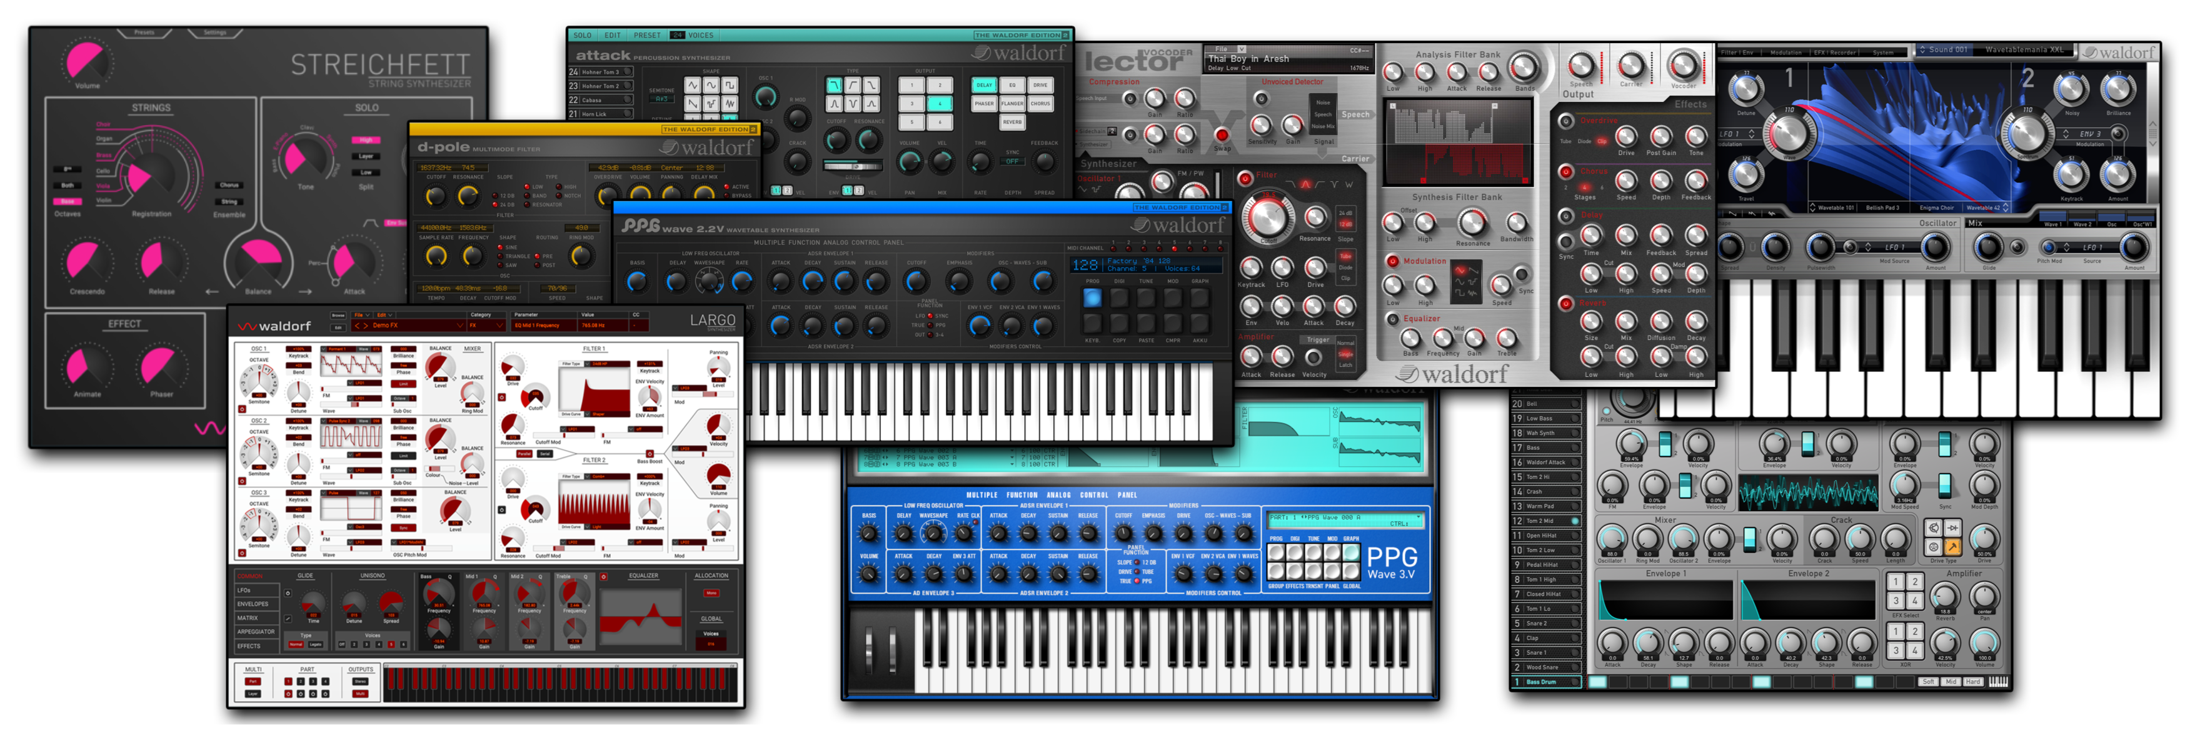
Task: Click the KEYB pad in PPG Wave 2.V
Action: (x=1092, y=322)
